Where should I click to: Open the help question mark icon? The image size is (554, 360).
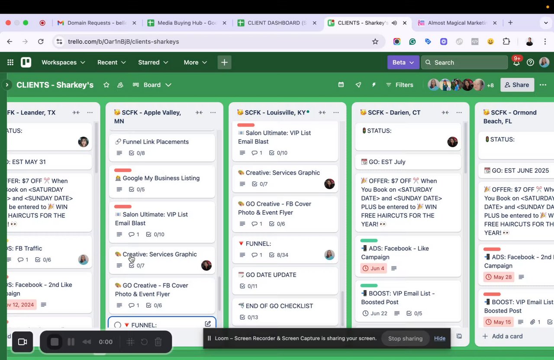coord(530,62)
